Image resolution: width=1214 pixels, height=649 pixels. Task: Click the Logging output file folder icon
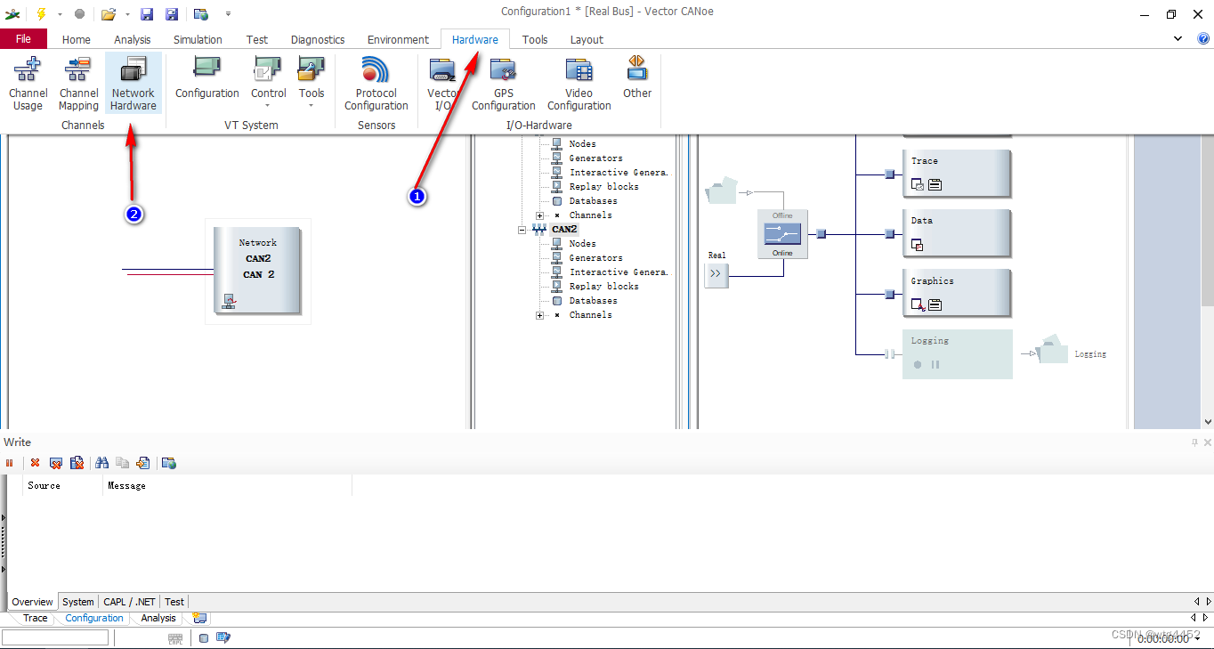1053,350
